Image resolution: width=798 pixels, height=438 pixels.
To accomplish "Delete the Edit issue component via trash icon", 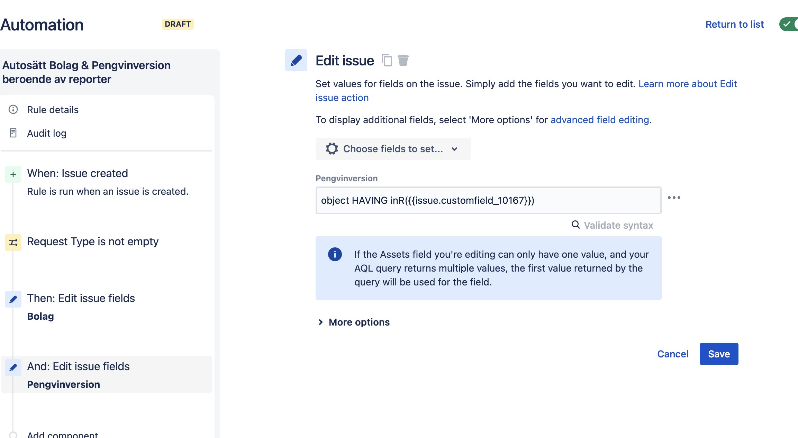I will click(403, 60).
